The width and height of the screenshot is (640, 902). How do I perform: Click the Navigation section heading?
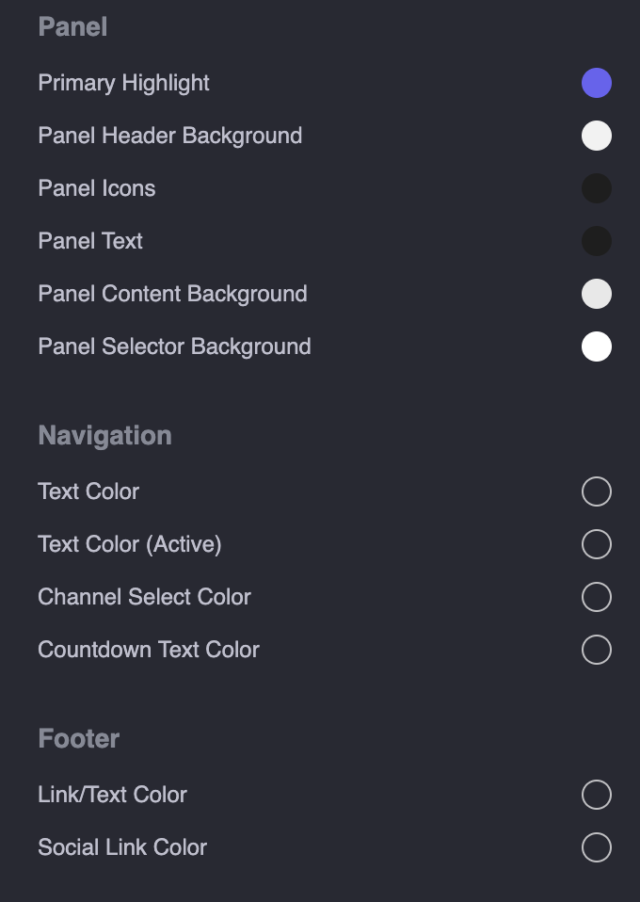pos(104,436)
